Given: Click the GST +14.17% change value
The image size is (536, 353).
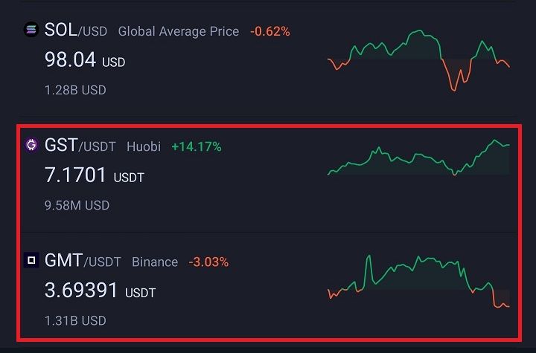Looking at the screenshot, I should coord(197,146).
